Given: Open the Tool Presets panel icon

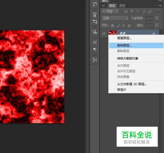Looking at the screenshot, I should tap(95, 60).
